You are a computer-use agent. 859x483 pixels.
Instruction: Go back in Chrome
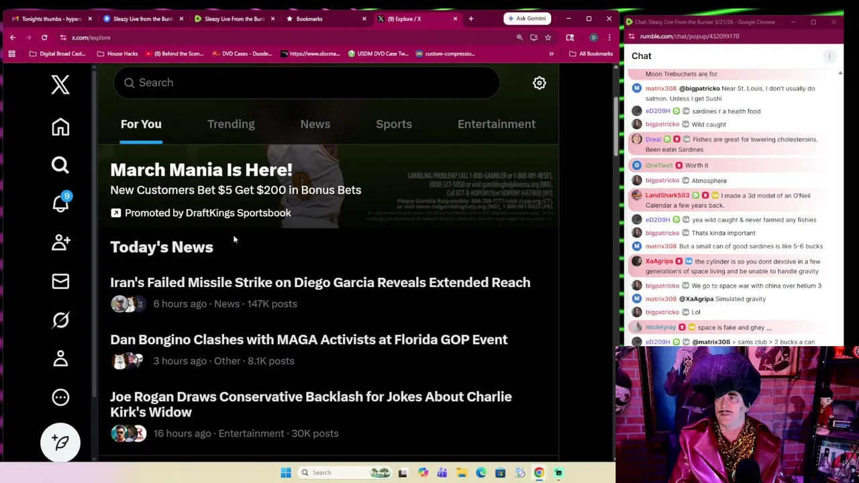pos(13,38)
